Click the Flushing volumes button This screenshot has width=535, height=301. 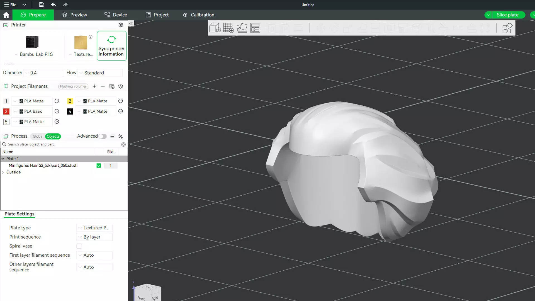pyautogui.click(x=73, y=86)
